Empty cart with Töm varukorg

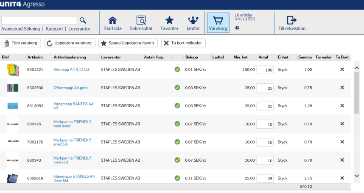(21, 43)
